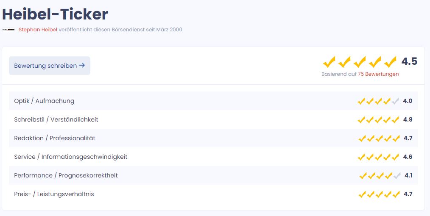This screenshot has width=430, height=216.
Task: Click the overall 4.5 score number
Action: pyautogui.click(x=409, y=61)
